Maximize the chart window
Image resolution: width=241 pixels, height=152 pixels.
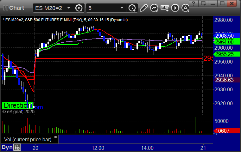point(222,3)
